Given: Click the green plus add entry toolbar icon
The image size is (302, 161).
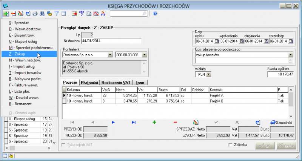Looking at the screenshot, I should [x=6, y=14].
